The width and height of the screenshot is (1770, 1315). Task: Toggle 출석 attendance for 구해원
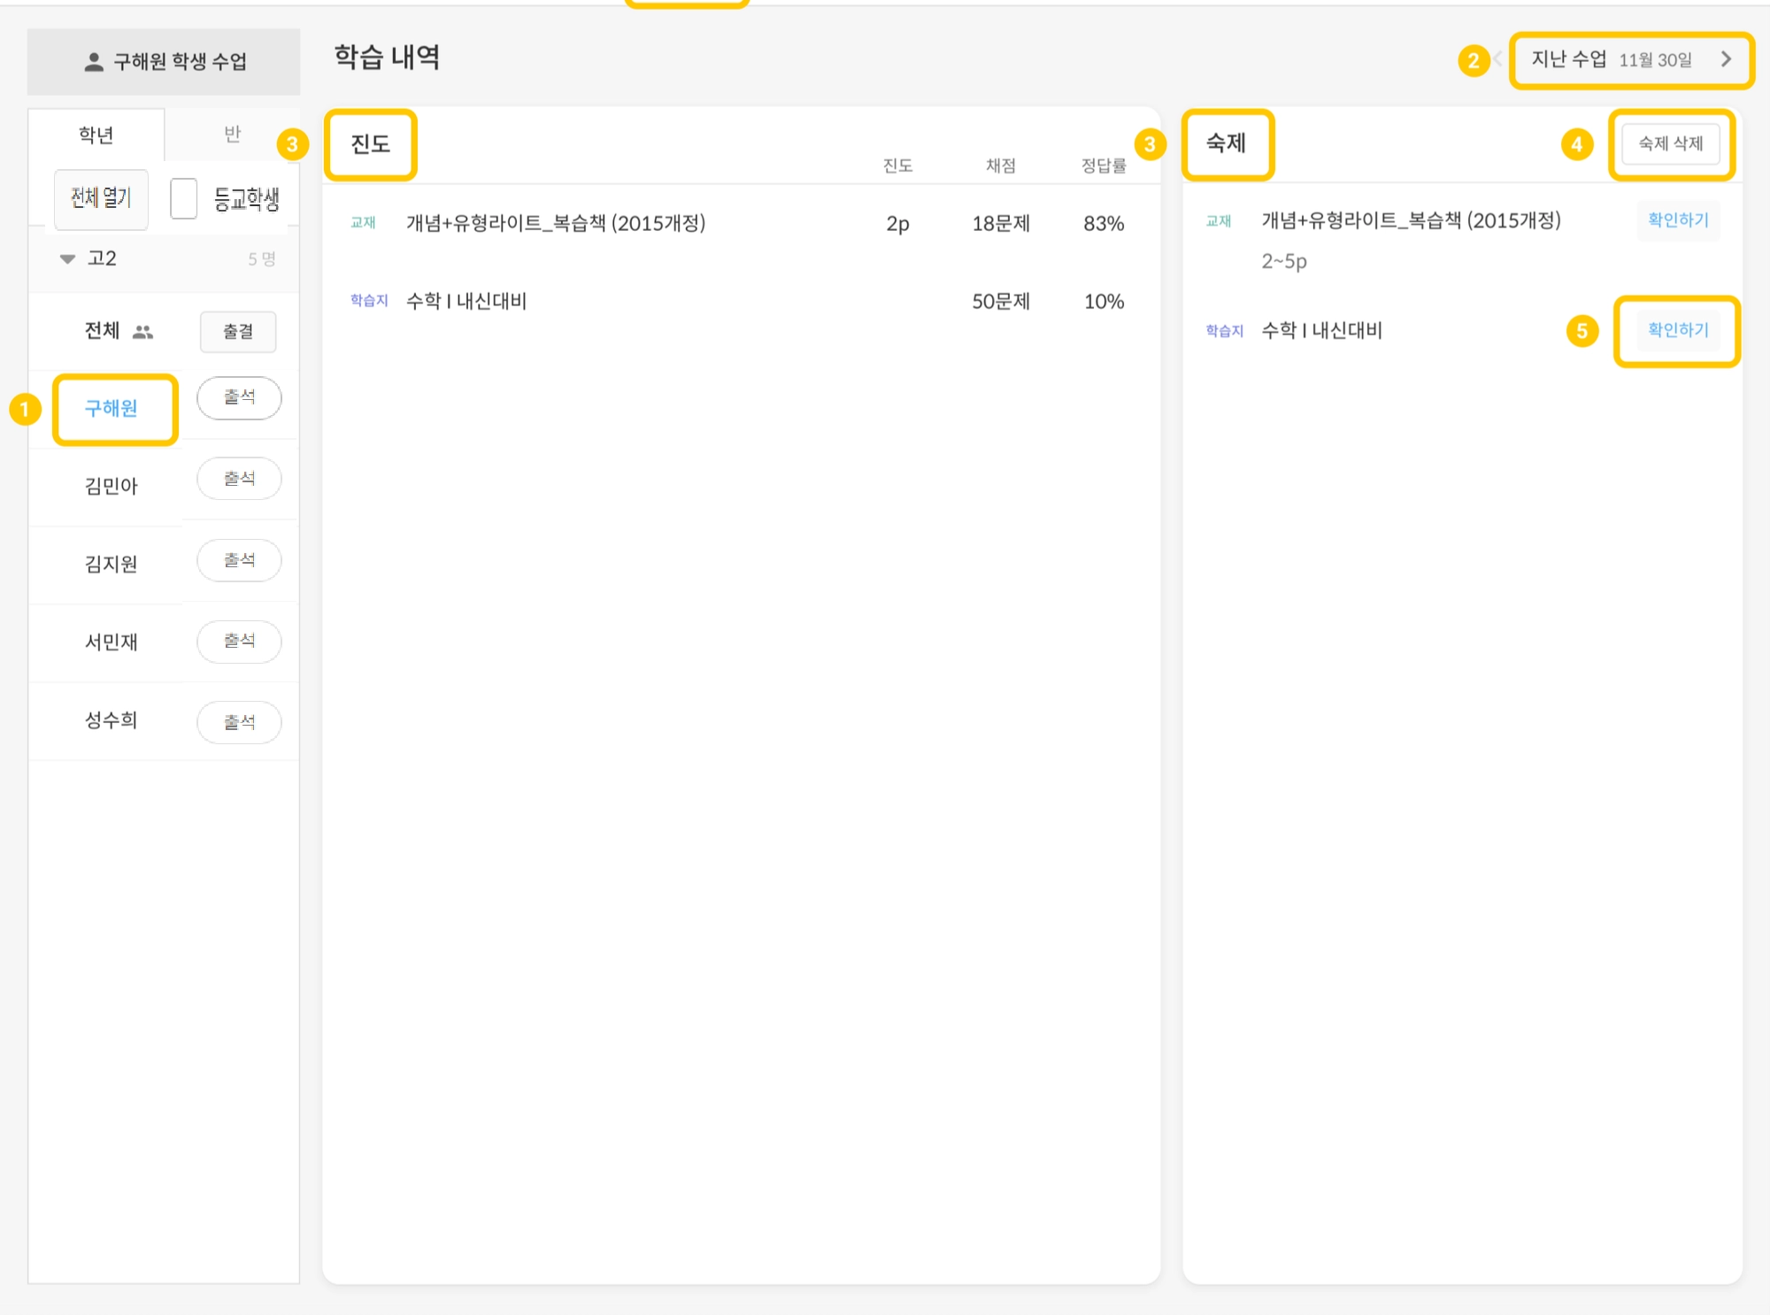tap(239, 397)
